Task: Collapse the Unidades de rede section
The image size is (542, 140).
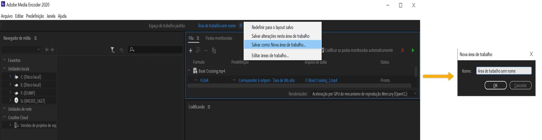Action: click(x=5, y=108)
